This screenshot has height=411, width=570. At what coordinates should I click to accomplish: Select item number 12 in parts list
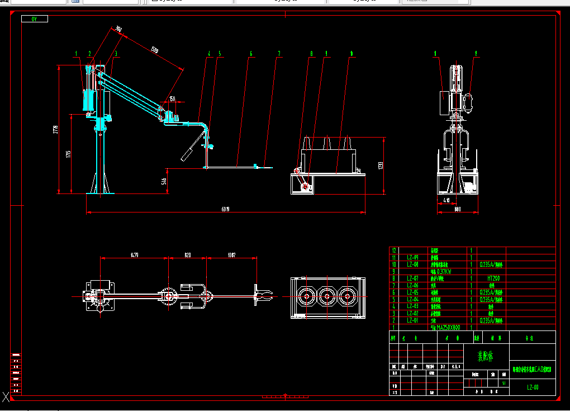pyautogui.click(x=394, y=251)
